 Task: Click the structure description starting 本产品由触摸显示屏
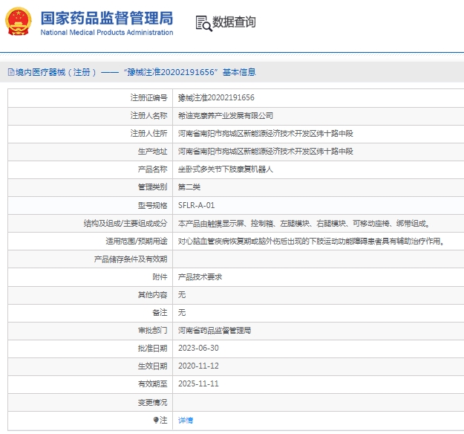304,224
